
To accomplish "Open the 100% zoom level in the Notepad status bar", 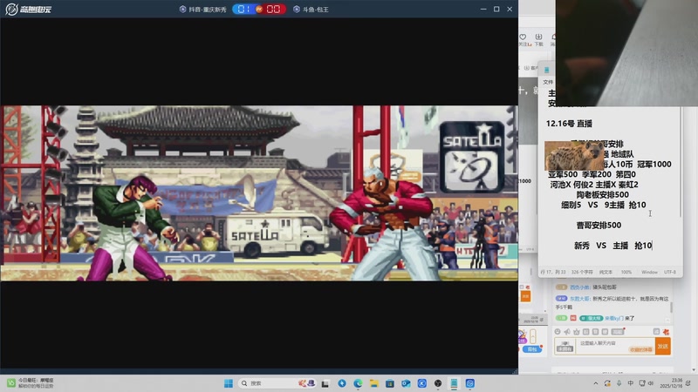I will [626, 272].
